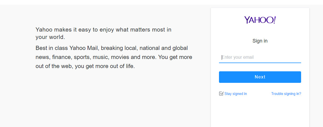This screenshot has height=127, width=323.
Task: Click the headline "Yahoo makes it easy to enjoy"
Action: (103, 30)
